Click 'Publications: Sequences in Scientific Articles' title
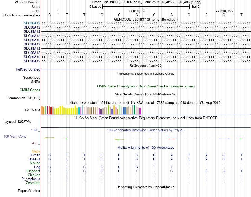The height and width of the screenshot is (197, 251). click(146, 74)
